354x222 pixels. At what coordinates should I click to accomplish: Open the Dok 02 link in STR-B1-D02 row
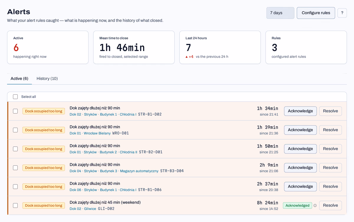75,114
